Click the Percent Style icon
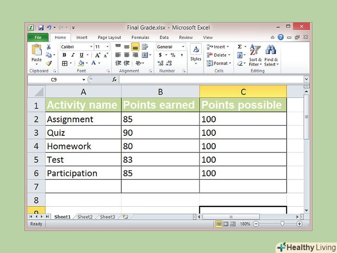The width and height of the screenshot is (337, 253). [173, 55]
